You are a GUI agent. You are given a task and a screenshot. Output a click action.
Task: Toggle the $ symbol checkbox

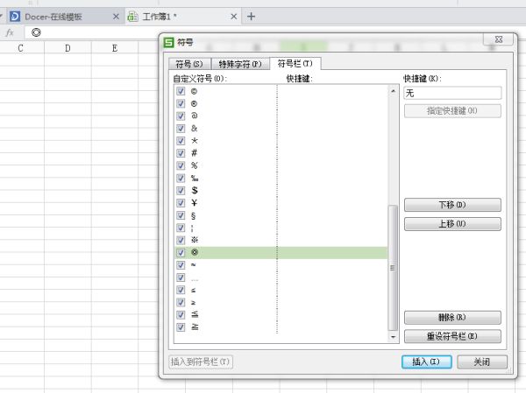click(181, 190)
